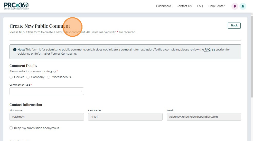Click the Please select a comment category label
This screenshot has height=141, width=253.
pyautogui.click(x=33, y=71)
